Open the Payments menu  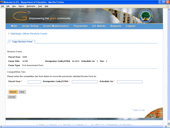(x=80, y=26)
